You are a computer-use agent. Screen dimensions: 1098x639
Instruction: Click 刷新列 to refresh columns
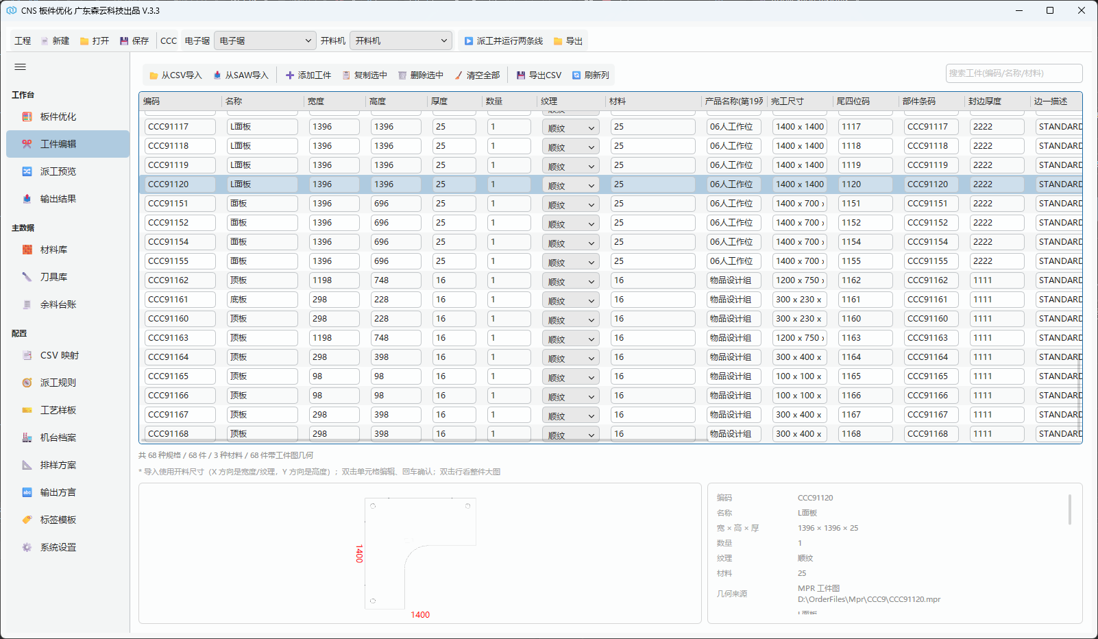click(x=591, y=75)
